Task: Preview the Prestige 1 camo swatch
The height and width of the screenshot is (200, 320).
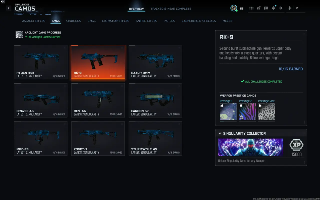Action: (x=228, y=111)
